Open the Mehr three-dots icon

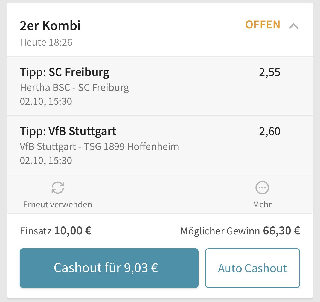[x=262, y=188]
